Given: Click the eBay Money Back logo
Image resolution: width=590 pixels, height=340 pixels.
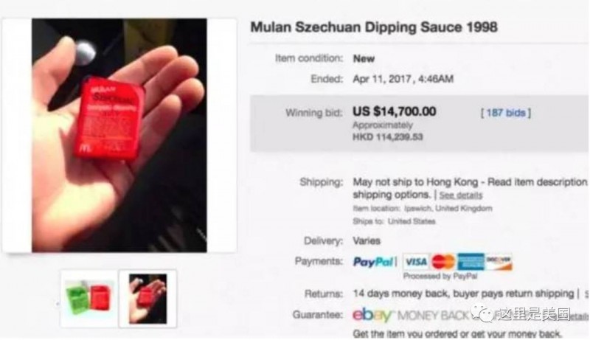Looking at the screenshot, I should click(x=410, y=315).
